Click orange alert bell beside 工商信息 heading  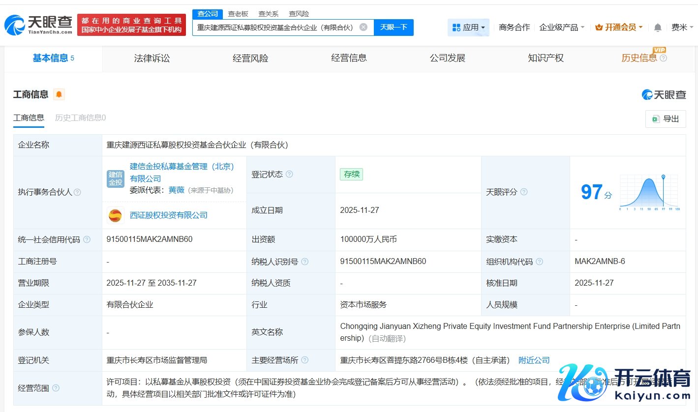(x=59, y=94)
